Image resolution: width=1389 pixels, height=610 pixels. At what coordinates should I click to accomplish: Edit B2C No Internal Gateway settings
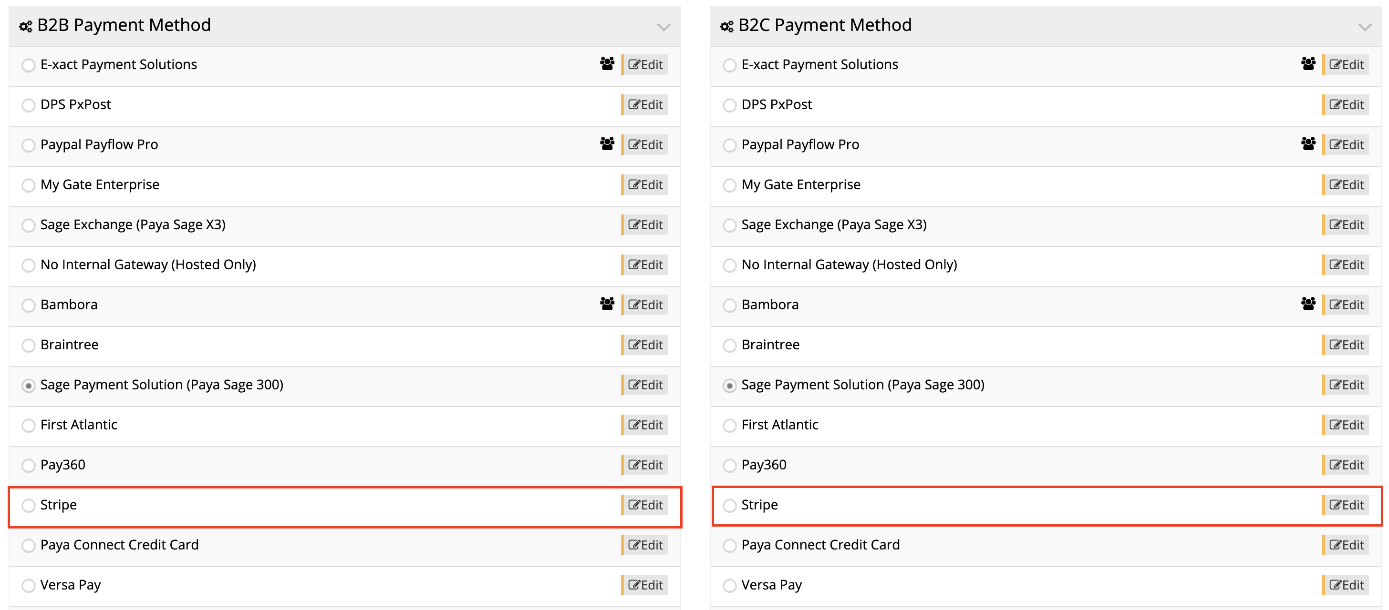(1346, 264)
